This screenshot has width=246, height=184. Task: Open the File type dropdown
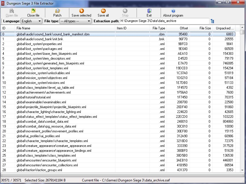tap(76, 21)
